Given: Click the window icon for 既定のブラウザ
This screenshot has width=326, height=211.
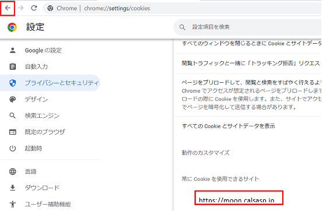Looking at the screenshot, I should [x=12, y=132].
